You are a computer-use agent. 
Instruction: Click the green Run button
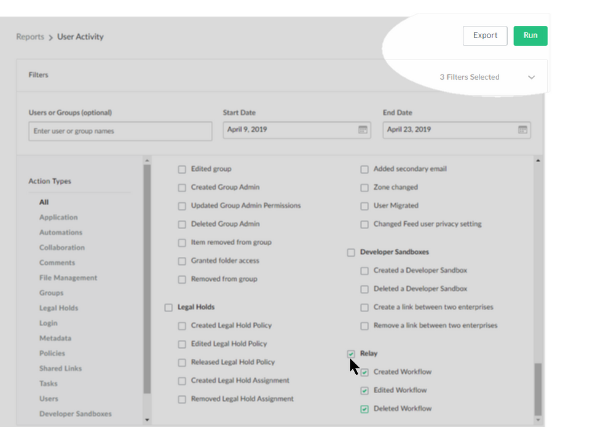coord(530,36)
